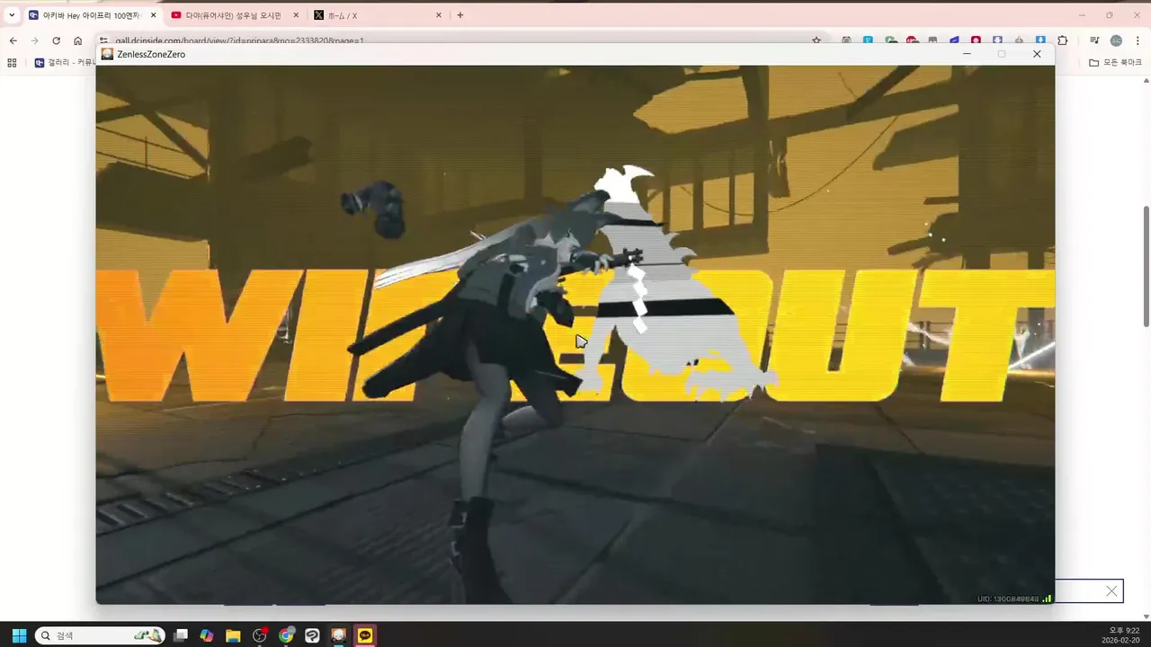
Task: Open Google Chrome from the taskbar
Action: coord(286,635)
